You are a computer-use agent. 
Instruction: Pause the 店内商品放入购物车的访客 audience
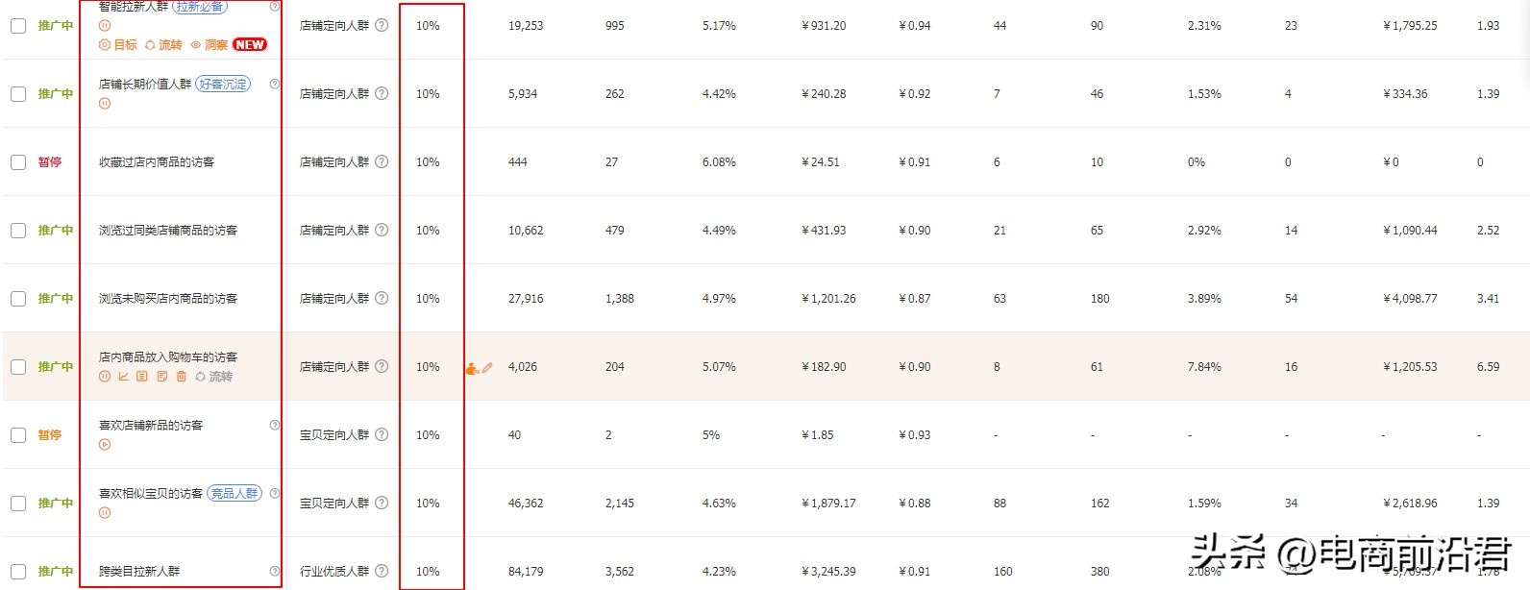coord(105,377)
